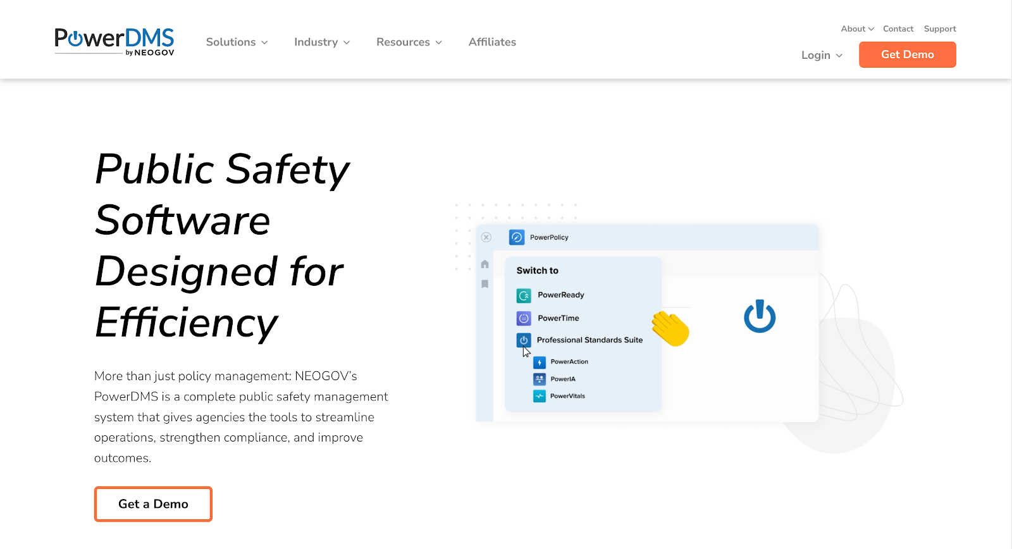Screen dimensions: 1012x549
Task: Expand the Login dropdown
Action: click(x=822, y=55)
